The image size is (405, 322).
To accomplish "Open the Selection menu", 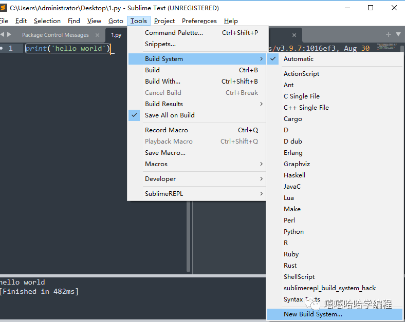I will (47, 21).
